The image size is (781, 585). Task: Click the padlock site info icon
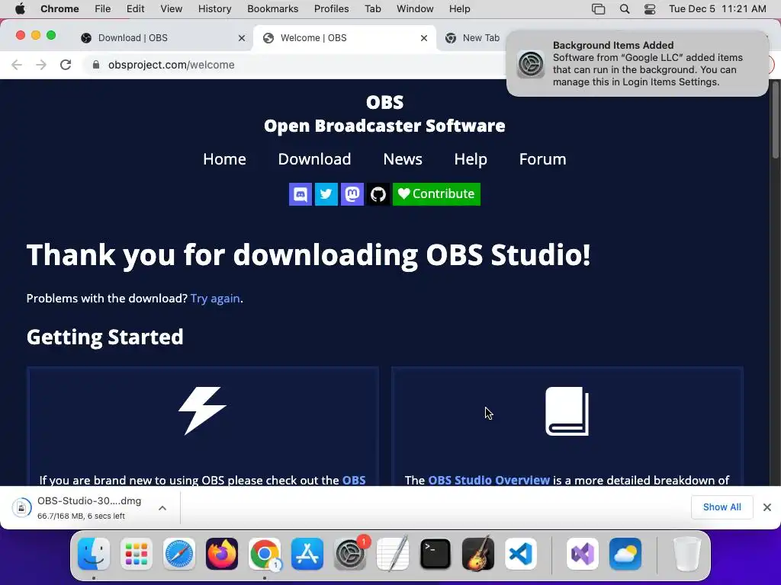click(x=96, y=65)
